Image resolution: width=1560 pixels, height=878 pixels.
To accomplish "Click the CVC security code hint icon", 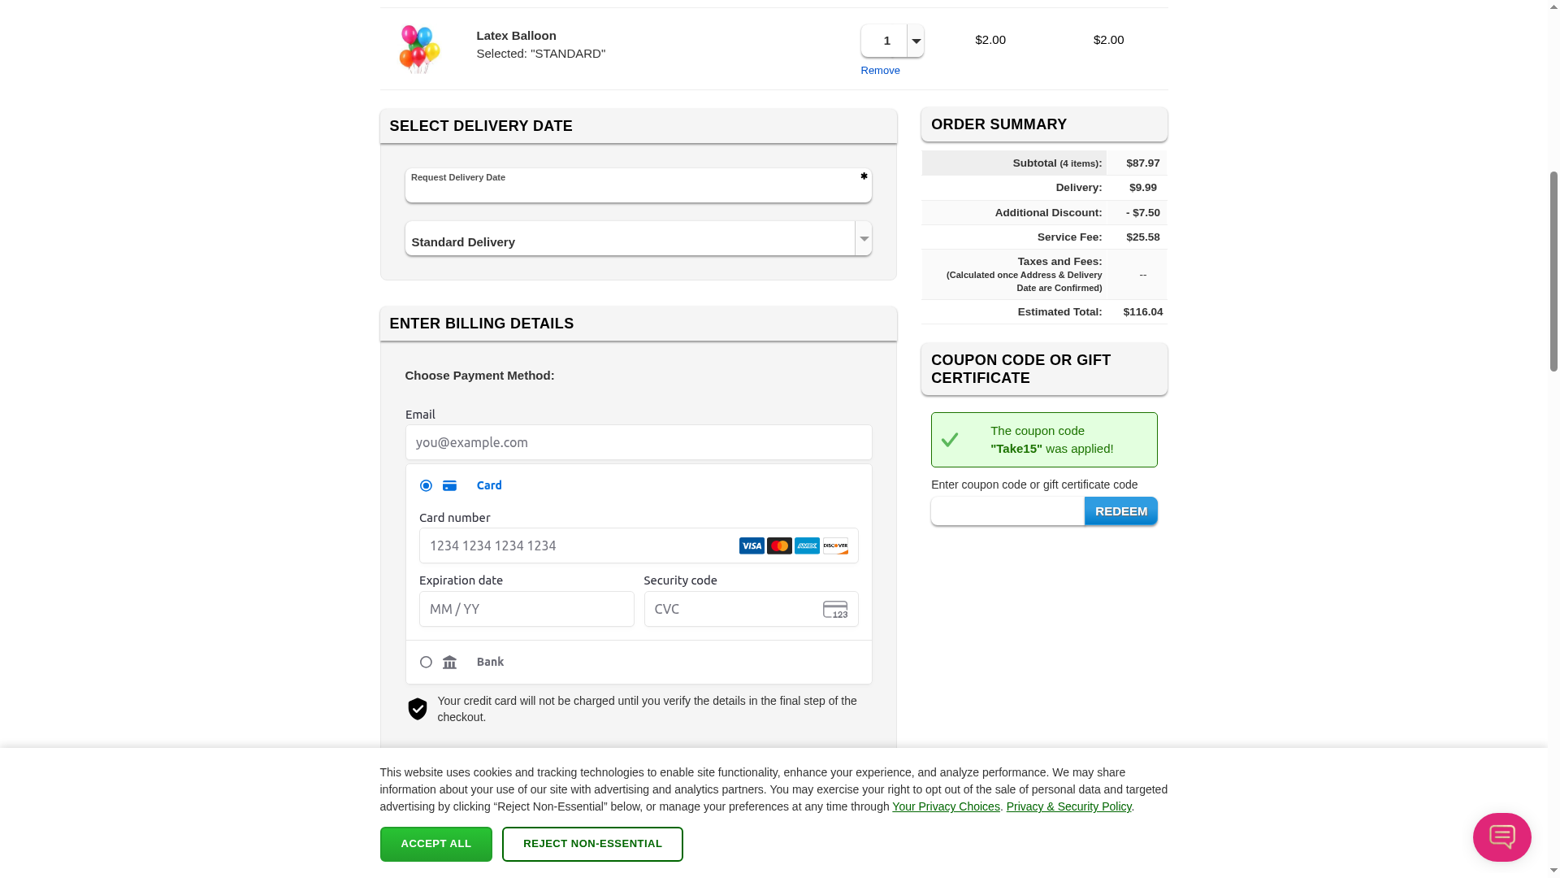I will click(x=835, y=610).
